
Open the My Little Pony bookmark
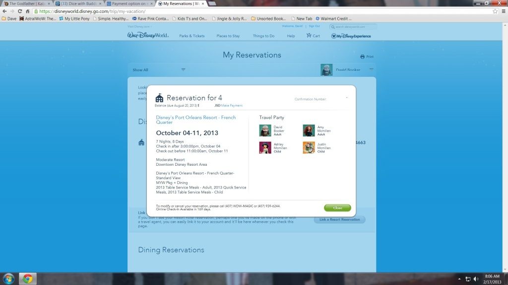tap(74, 19)
